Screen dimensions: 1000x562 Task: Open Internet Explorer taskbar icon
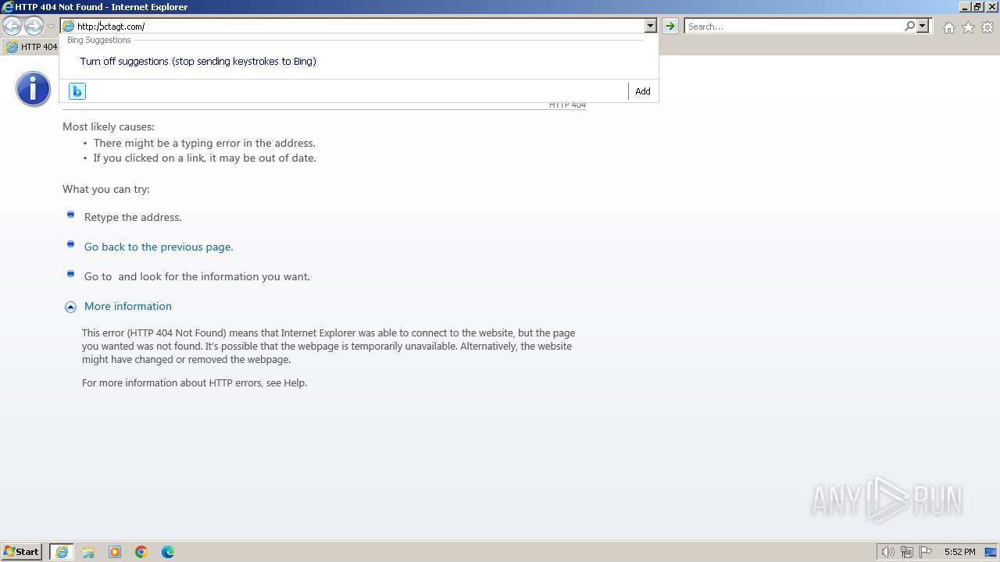(x=62, y=552)
